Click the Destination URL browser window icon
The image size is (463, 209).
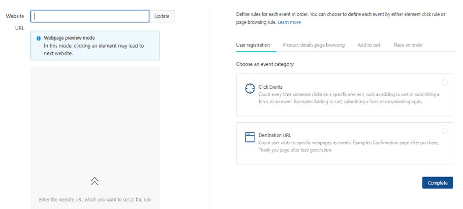[250, 137]
